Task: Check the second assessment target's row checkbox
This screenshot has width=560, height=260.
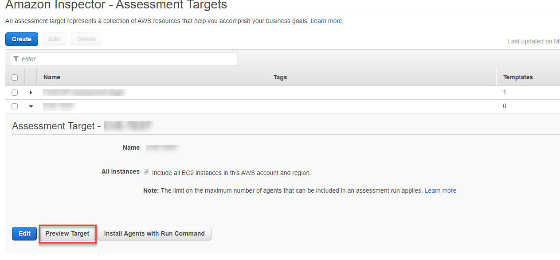Action: pos(15,106)
